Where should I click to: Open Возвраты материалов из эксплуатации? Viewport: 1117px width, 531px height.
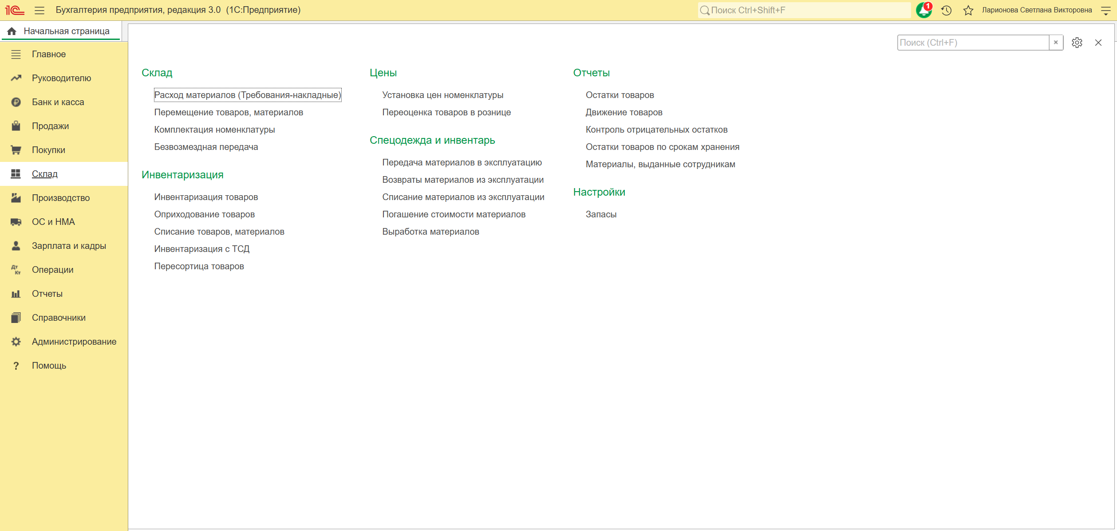pyautogui.click(x=463, y=180)
